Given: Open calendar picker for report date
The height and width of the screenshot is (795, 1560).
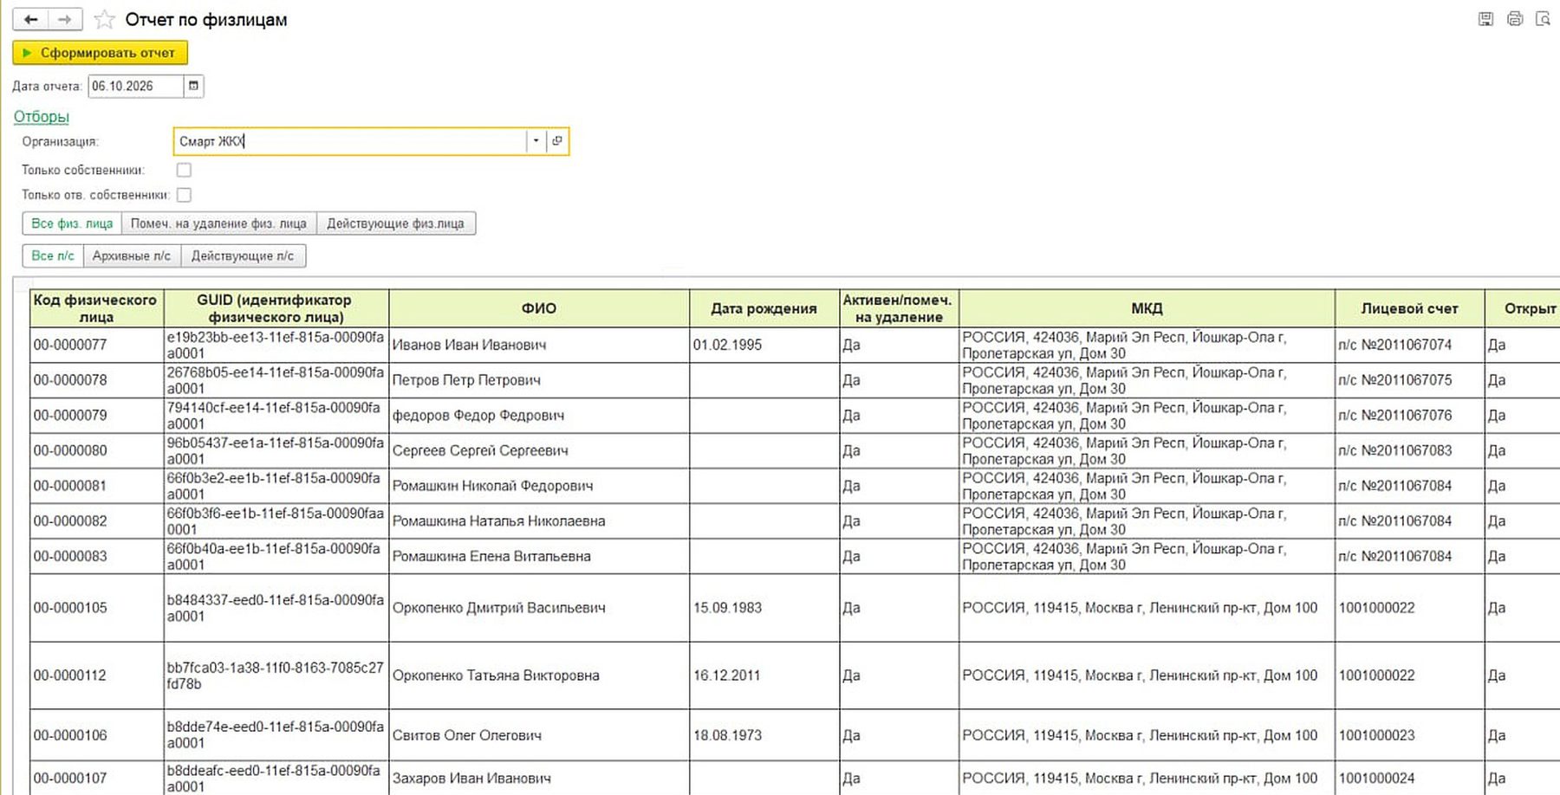Looking at the screenshot, I should [193, 86].
